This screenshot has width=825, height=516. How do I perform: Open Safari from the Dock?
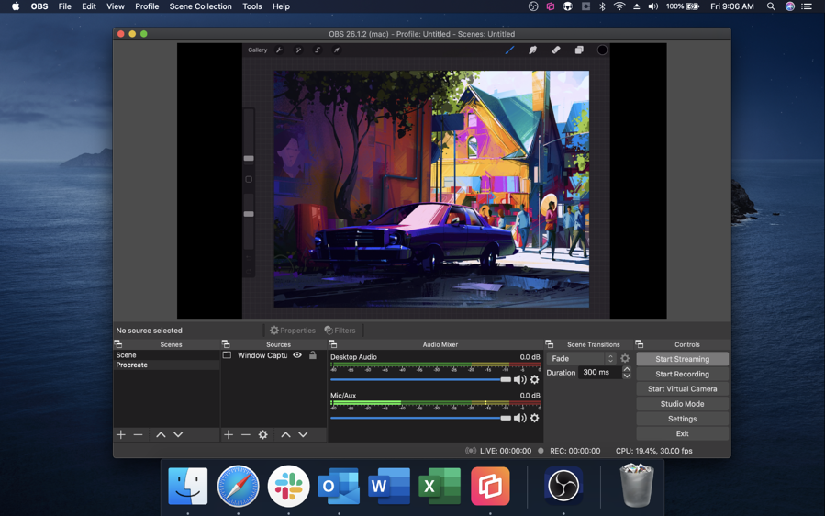(x=238, y=486)
